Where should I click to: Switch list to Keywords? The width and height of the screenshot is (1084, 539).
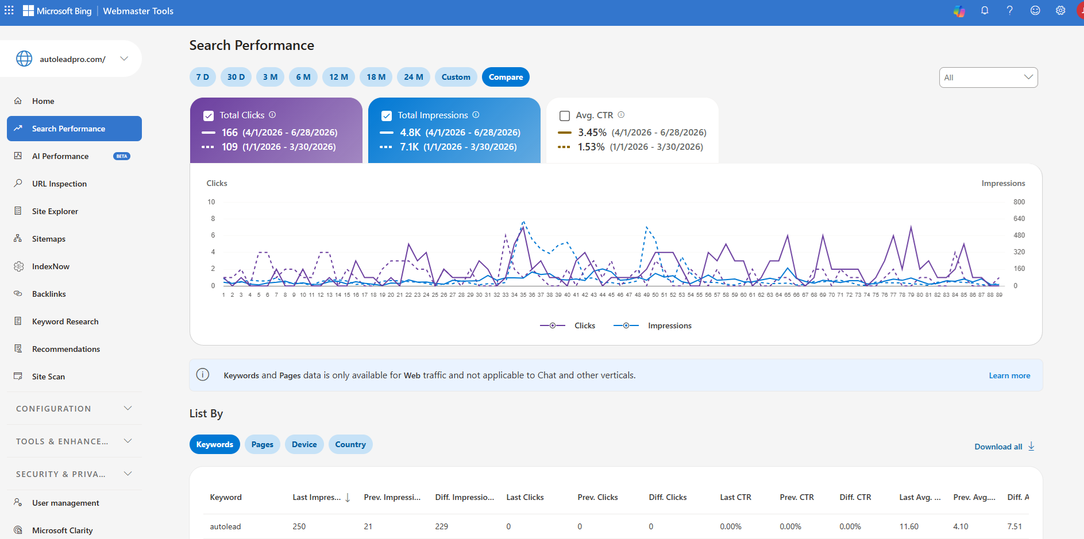(215, 444)
